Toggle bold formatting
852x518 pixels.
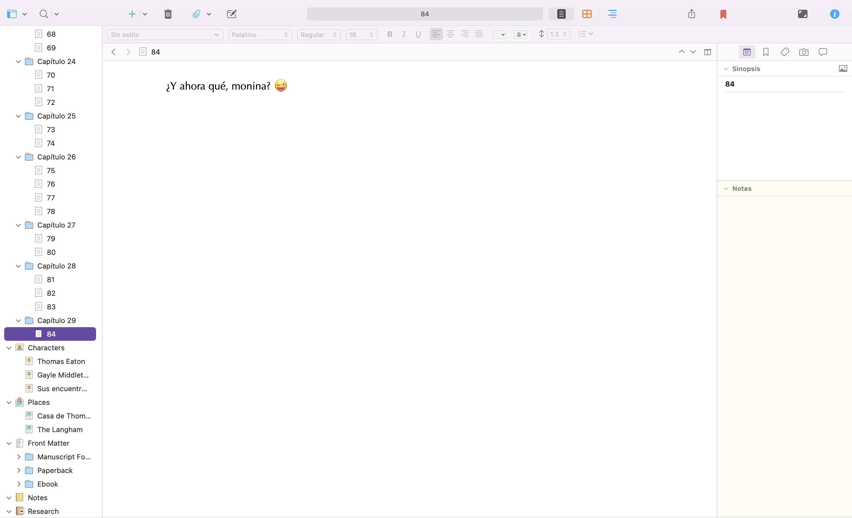390,34
